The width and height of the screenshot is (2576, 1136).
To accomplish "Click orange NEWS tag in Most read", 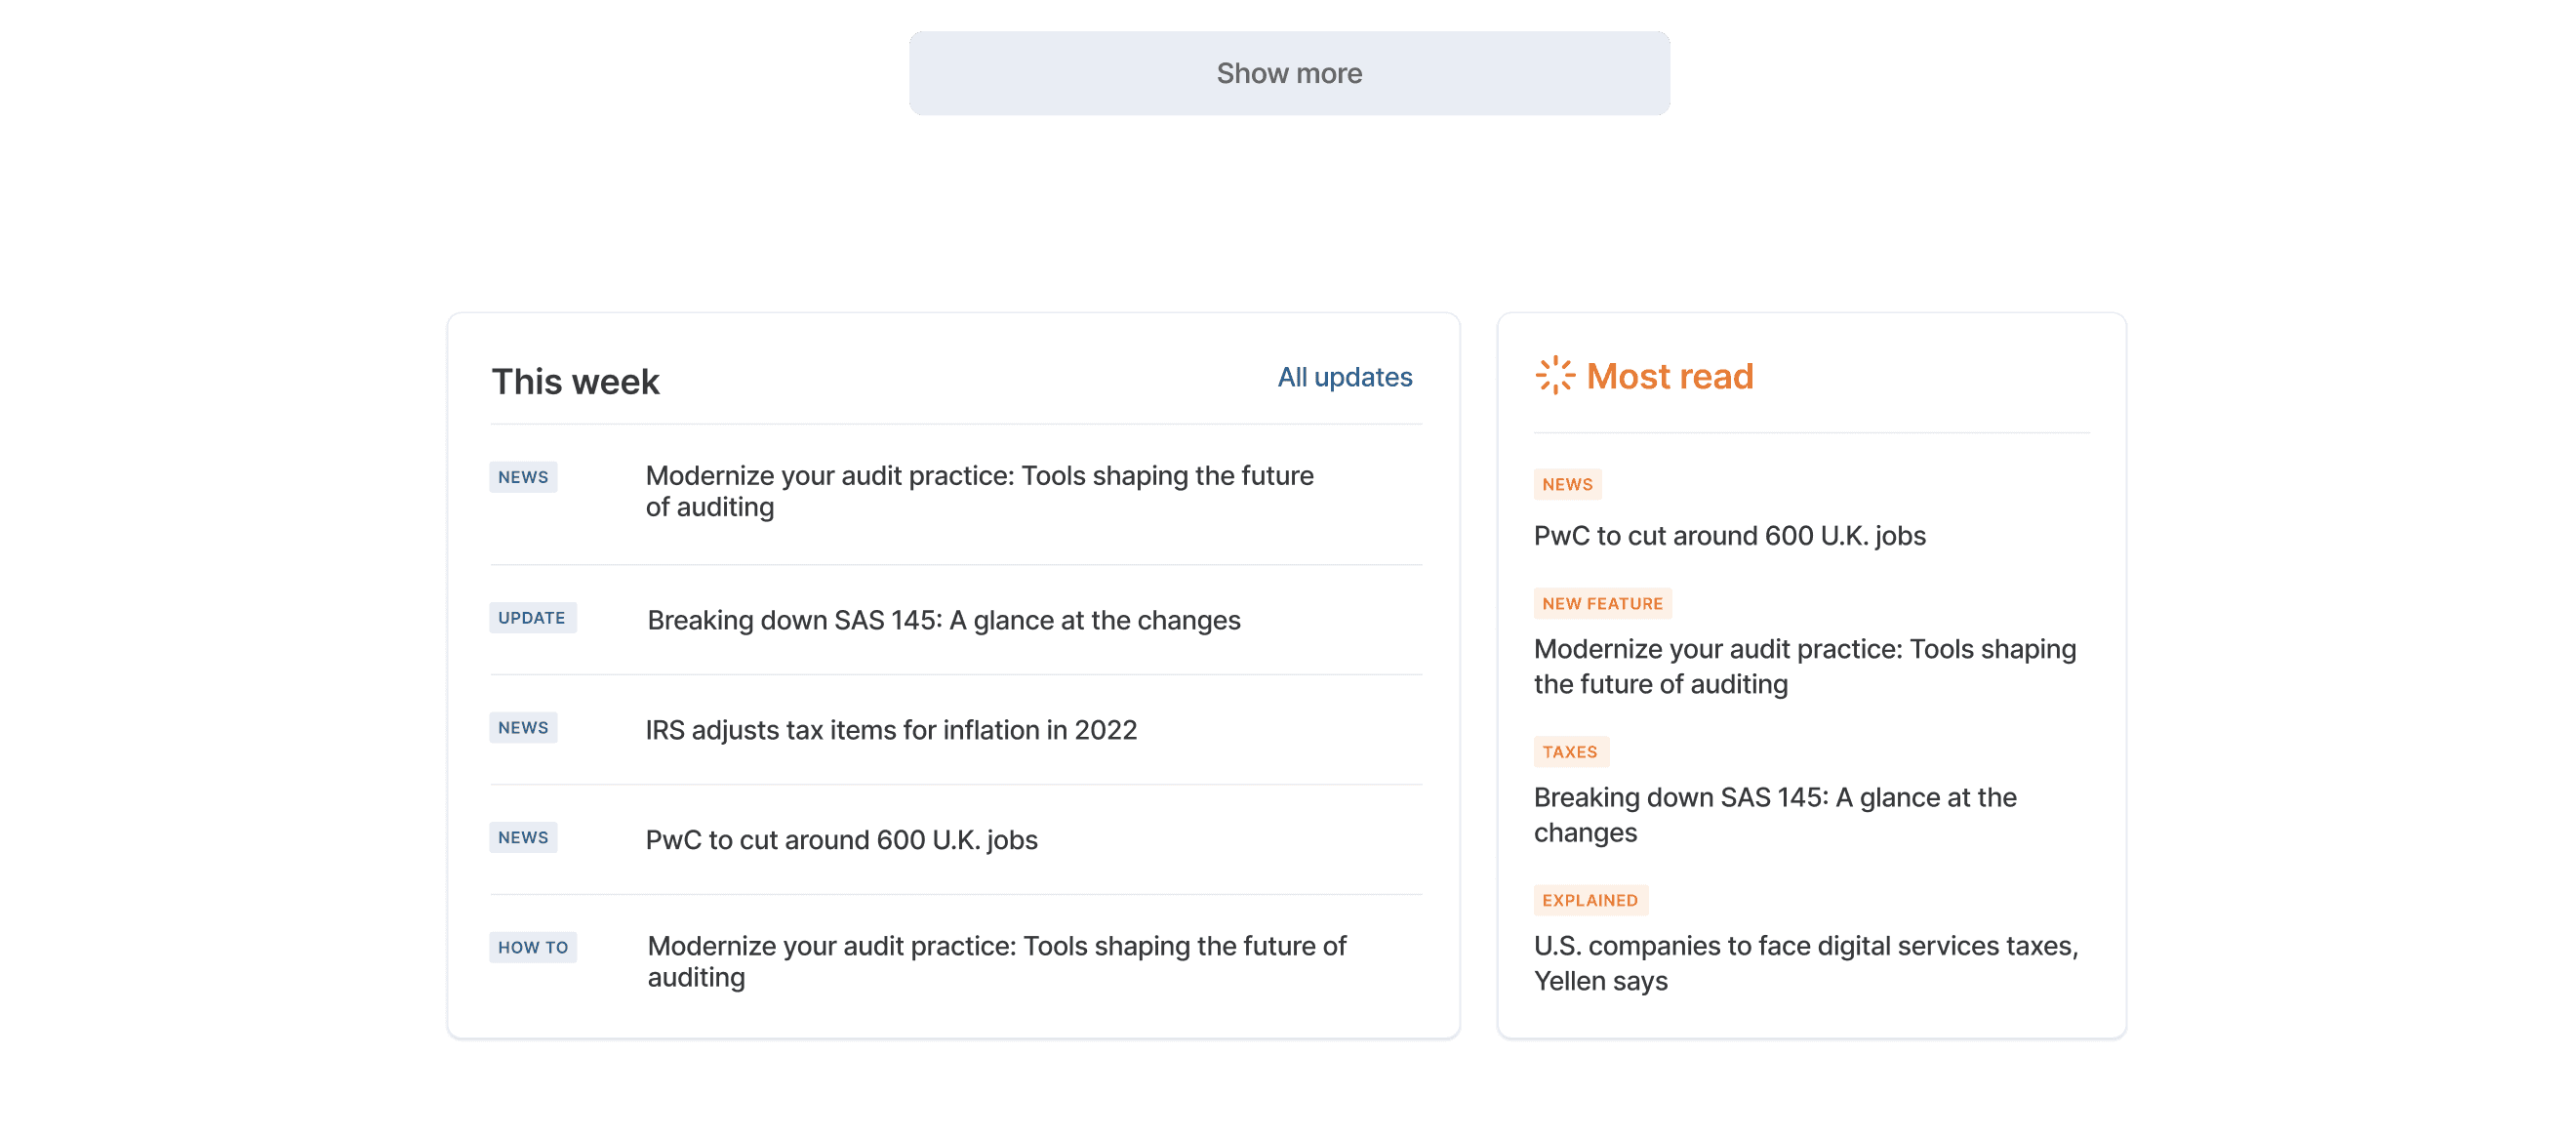I will coord(1566,484).
